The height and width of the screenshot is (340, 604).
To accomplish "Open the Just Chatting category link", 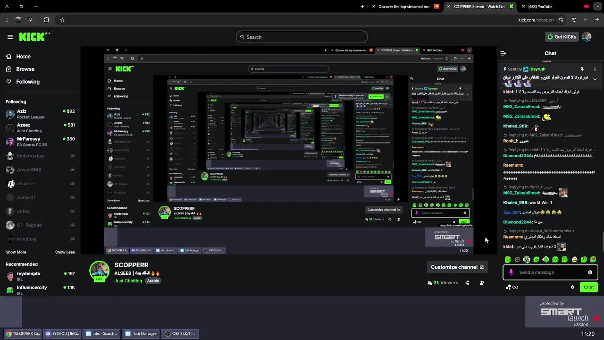I will pyautogui.click(x=128, y=281).
